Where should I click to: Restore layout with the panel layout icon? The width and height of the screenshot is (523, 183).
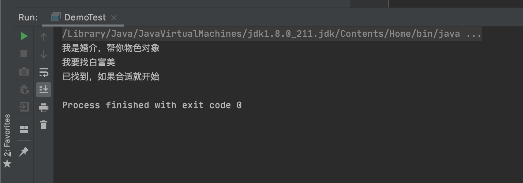pyautogui.click(x=24, y=129)
